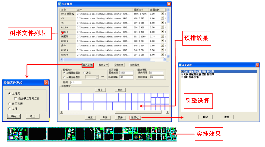This screenshot has height=147, width=265.
Task: Click 放大 to zoom in the preview
Action: point(120,90)
